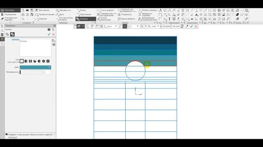Expand the Геометрия panel group arrow
This screenshot has width=263, height=147.
(93, 22)
